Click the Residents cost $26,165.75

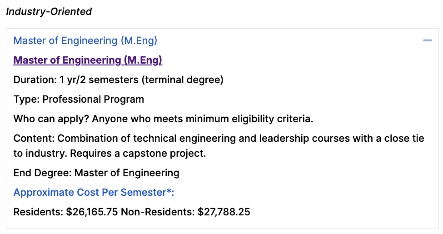click(x=92, y=212)
